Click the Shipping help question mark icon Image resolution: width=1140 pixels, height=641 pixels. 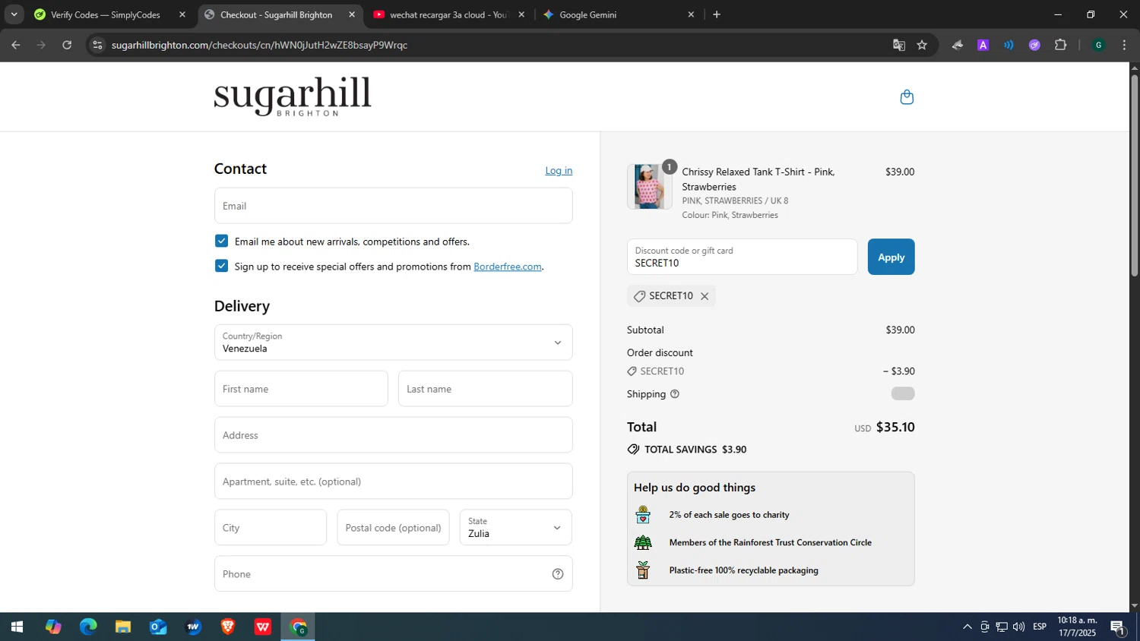[674, 394]
